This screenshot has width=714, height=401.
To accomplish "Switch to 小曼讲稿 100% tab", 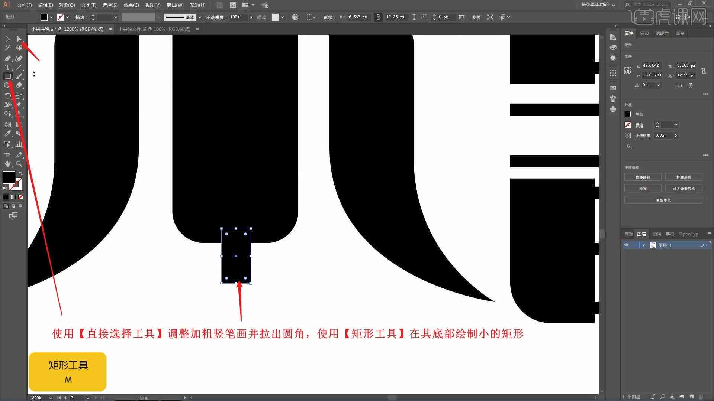I will (154, 29).
